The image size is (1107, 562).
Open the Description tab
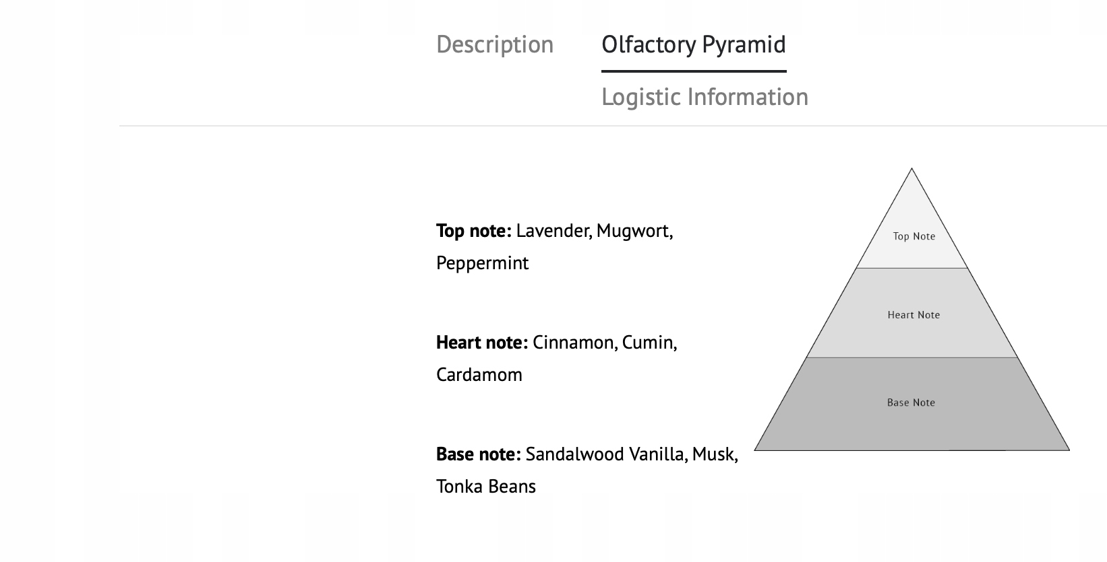click(494, 44)
